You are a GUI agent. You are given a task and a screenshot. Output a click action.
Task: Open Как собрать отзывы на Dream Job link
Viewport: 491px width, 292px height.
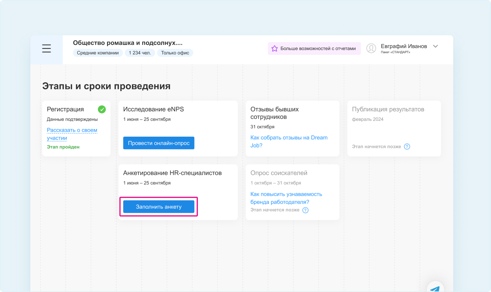click(x=289, y=141)
